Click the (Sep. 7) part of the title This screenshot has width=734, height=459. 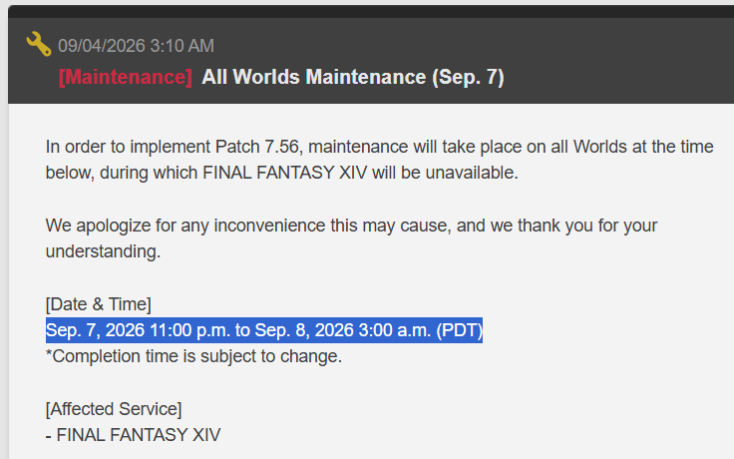[468, 77]
